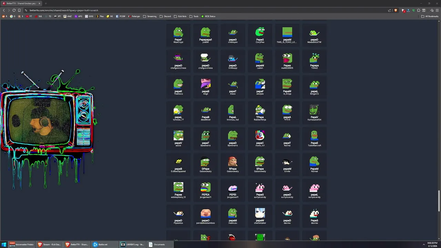Open the pepeC clown emote by monk_tv1

coord(260,138)
